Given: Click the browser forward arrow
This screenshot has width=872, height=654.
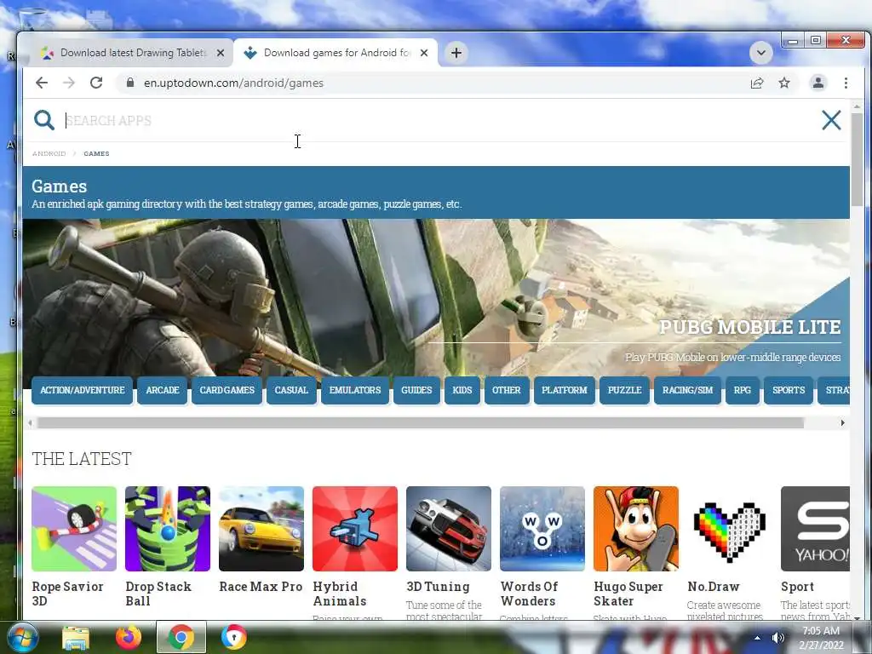Looking at the screenshot, I should point(69,83).
